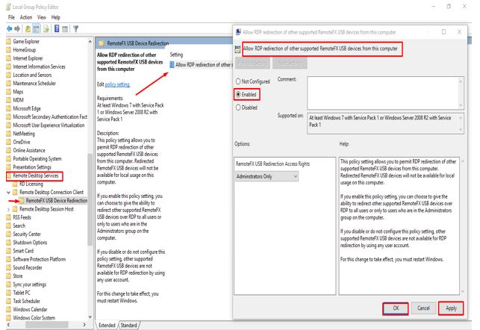Click the Forward arrow toolbar icon

17,29
